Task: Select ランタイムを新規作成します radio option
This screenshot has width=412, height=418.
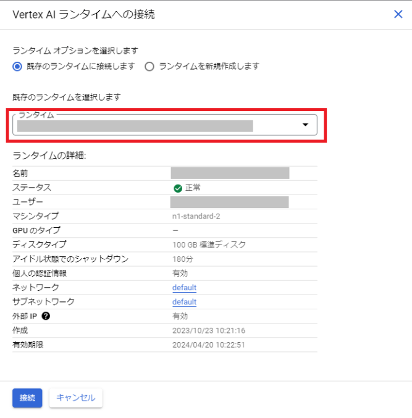Action: 149,67
